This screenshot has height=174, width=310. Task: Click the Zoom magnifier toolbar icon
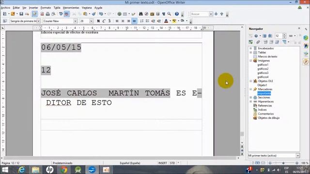(169, 14)
